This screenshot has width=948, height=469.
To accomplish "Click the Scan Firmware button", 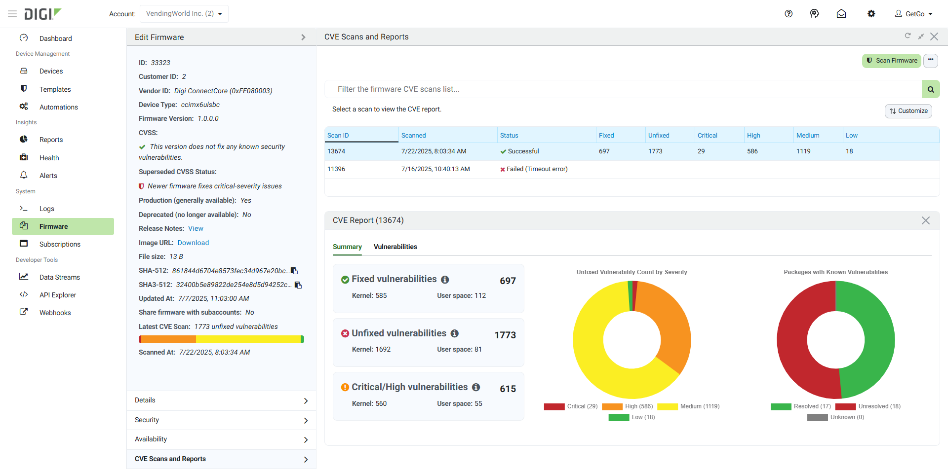I will tap(891, 61).
